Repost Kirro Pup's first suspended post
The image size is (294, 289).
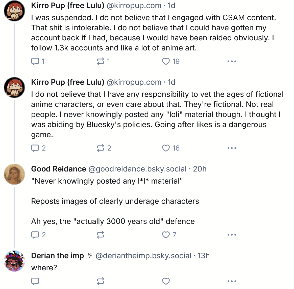(x=101, y=61)
